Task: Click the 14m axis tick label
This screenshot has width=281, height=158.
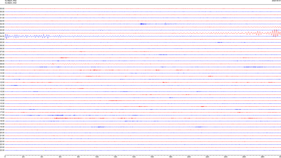Action: (x=134, y=157)
